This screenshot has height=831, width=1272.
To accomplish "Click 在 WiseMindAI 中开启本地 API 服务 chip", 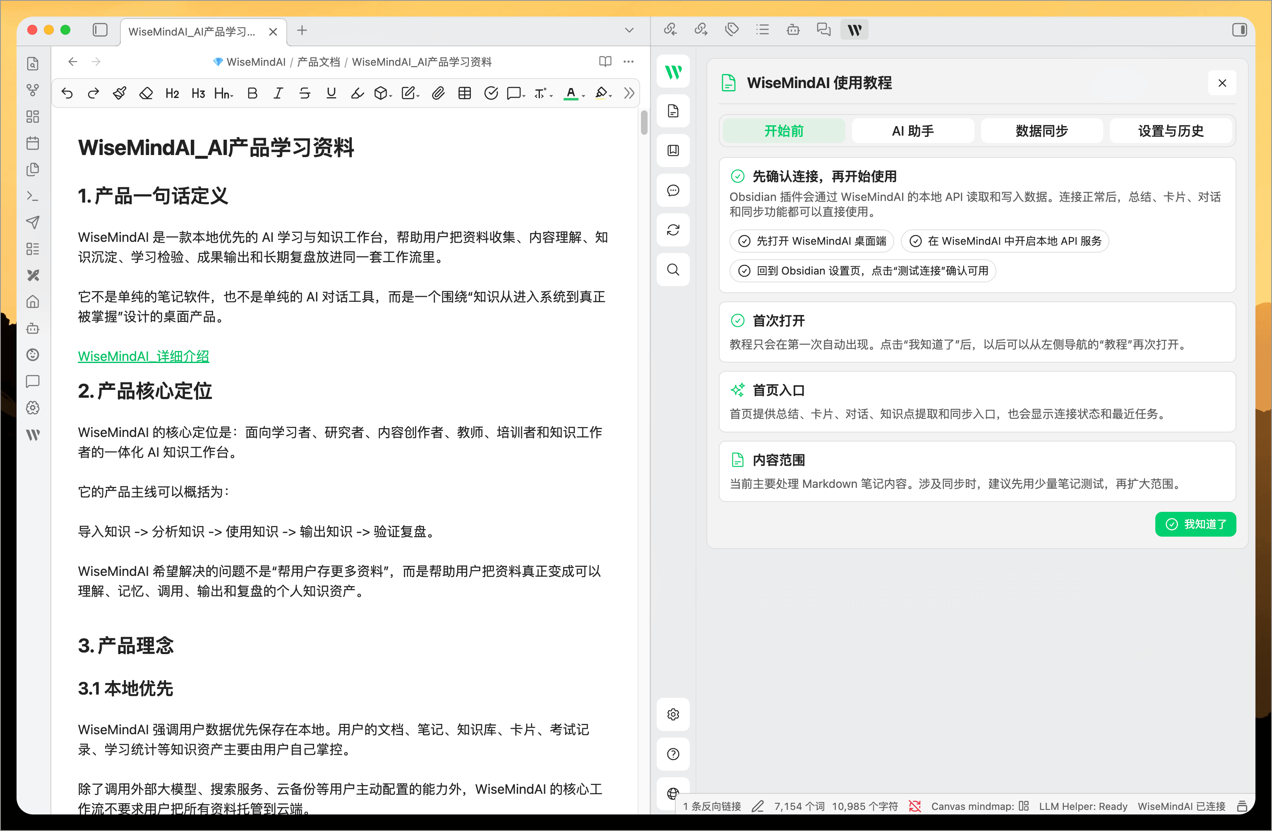I will (x=1004, y=241).
